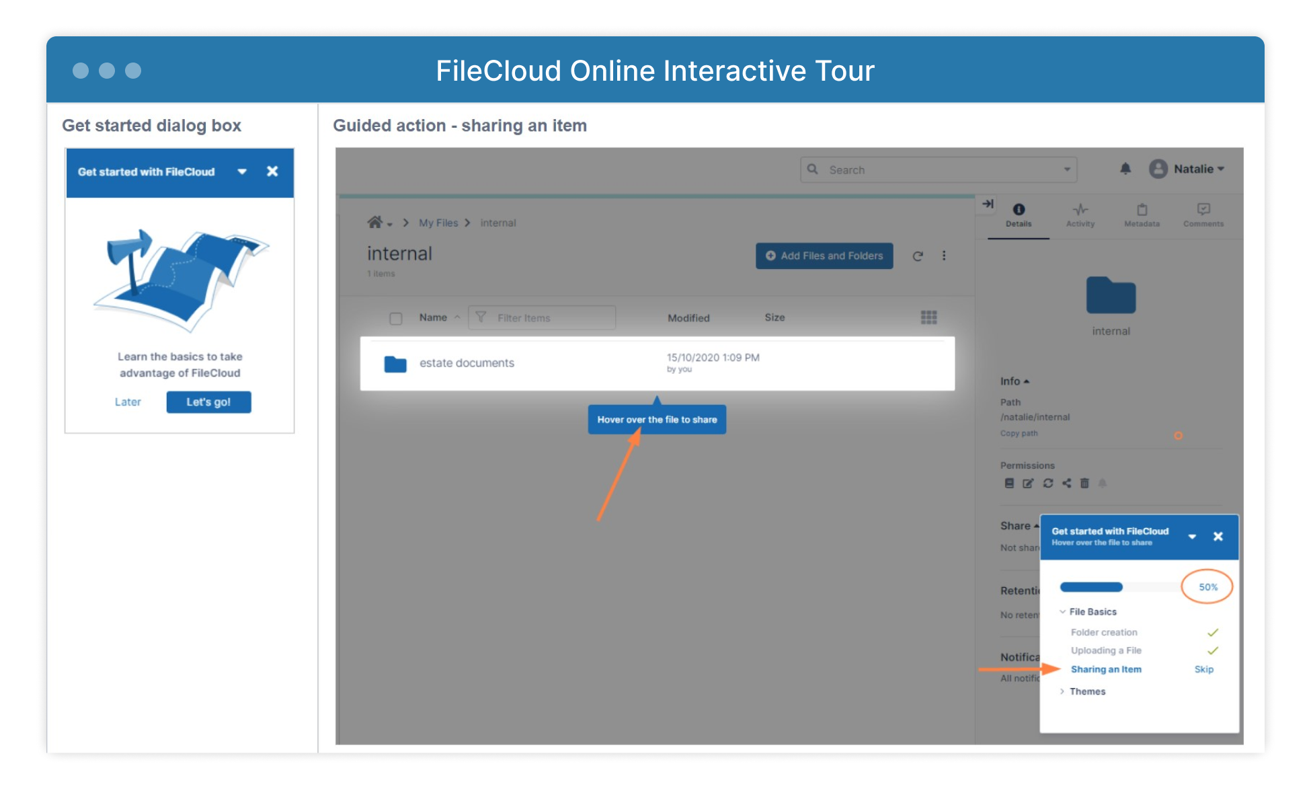
Task: Select Sharing an Item step
Action: click(x=1106, y=669)
